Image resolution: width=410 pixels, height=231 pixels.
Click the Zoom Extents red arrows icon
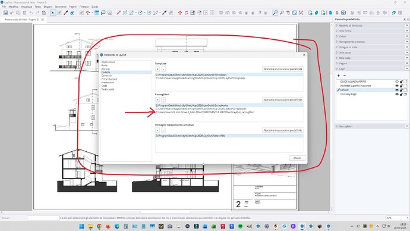click(x=301, y=13)
